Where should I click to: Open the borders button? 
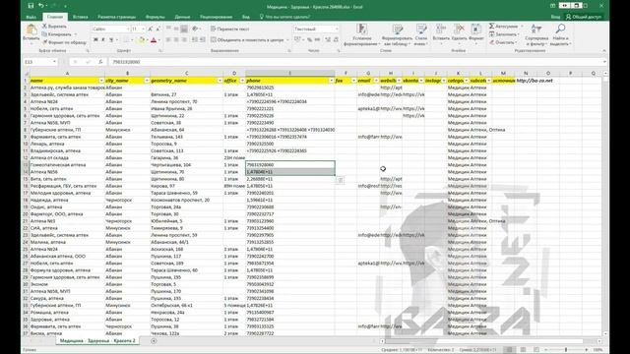(x=126, y=39)
